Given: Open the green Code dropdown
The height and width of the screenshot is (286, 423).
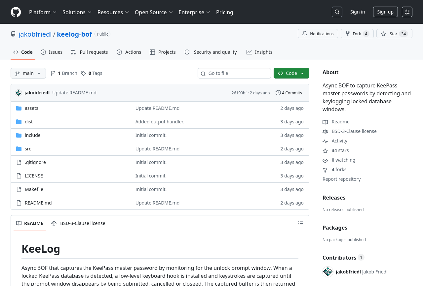Looking at the screenshot, I should pyautogui.click(x=291, y=73).
